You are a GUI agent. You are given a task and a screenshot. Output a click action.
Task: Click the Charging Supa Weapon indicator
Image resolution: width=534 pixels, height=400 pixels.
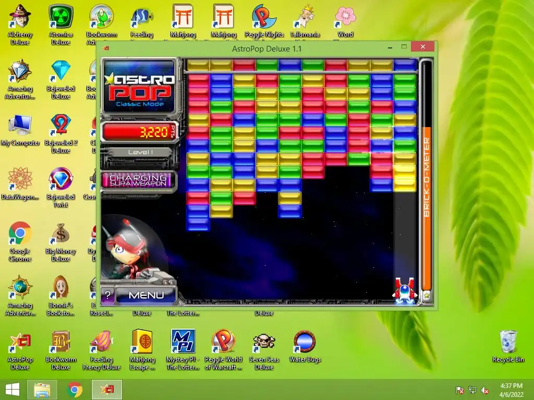(x=139, y=180)
